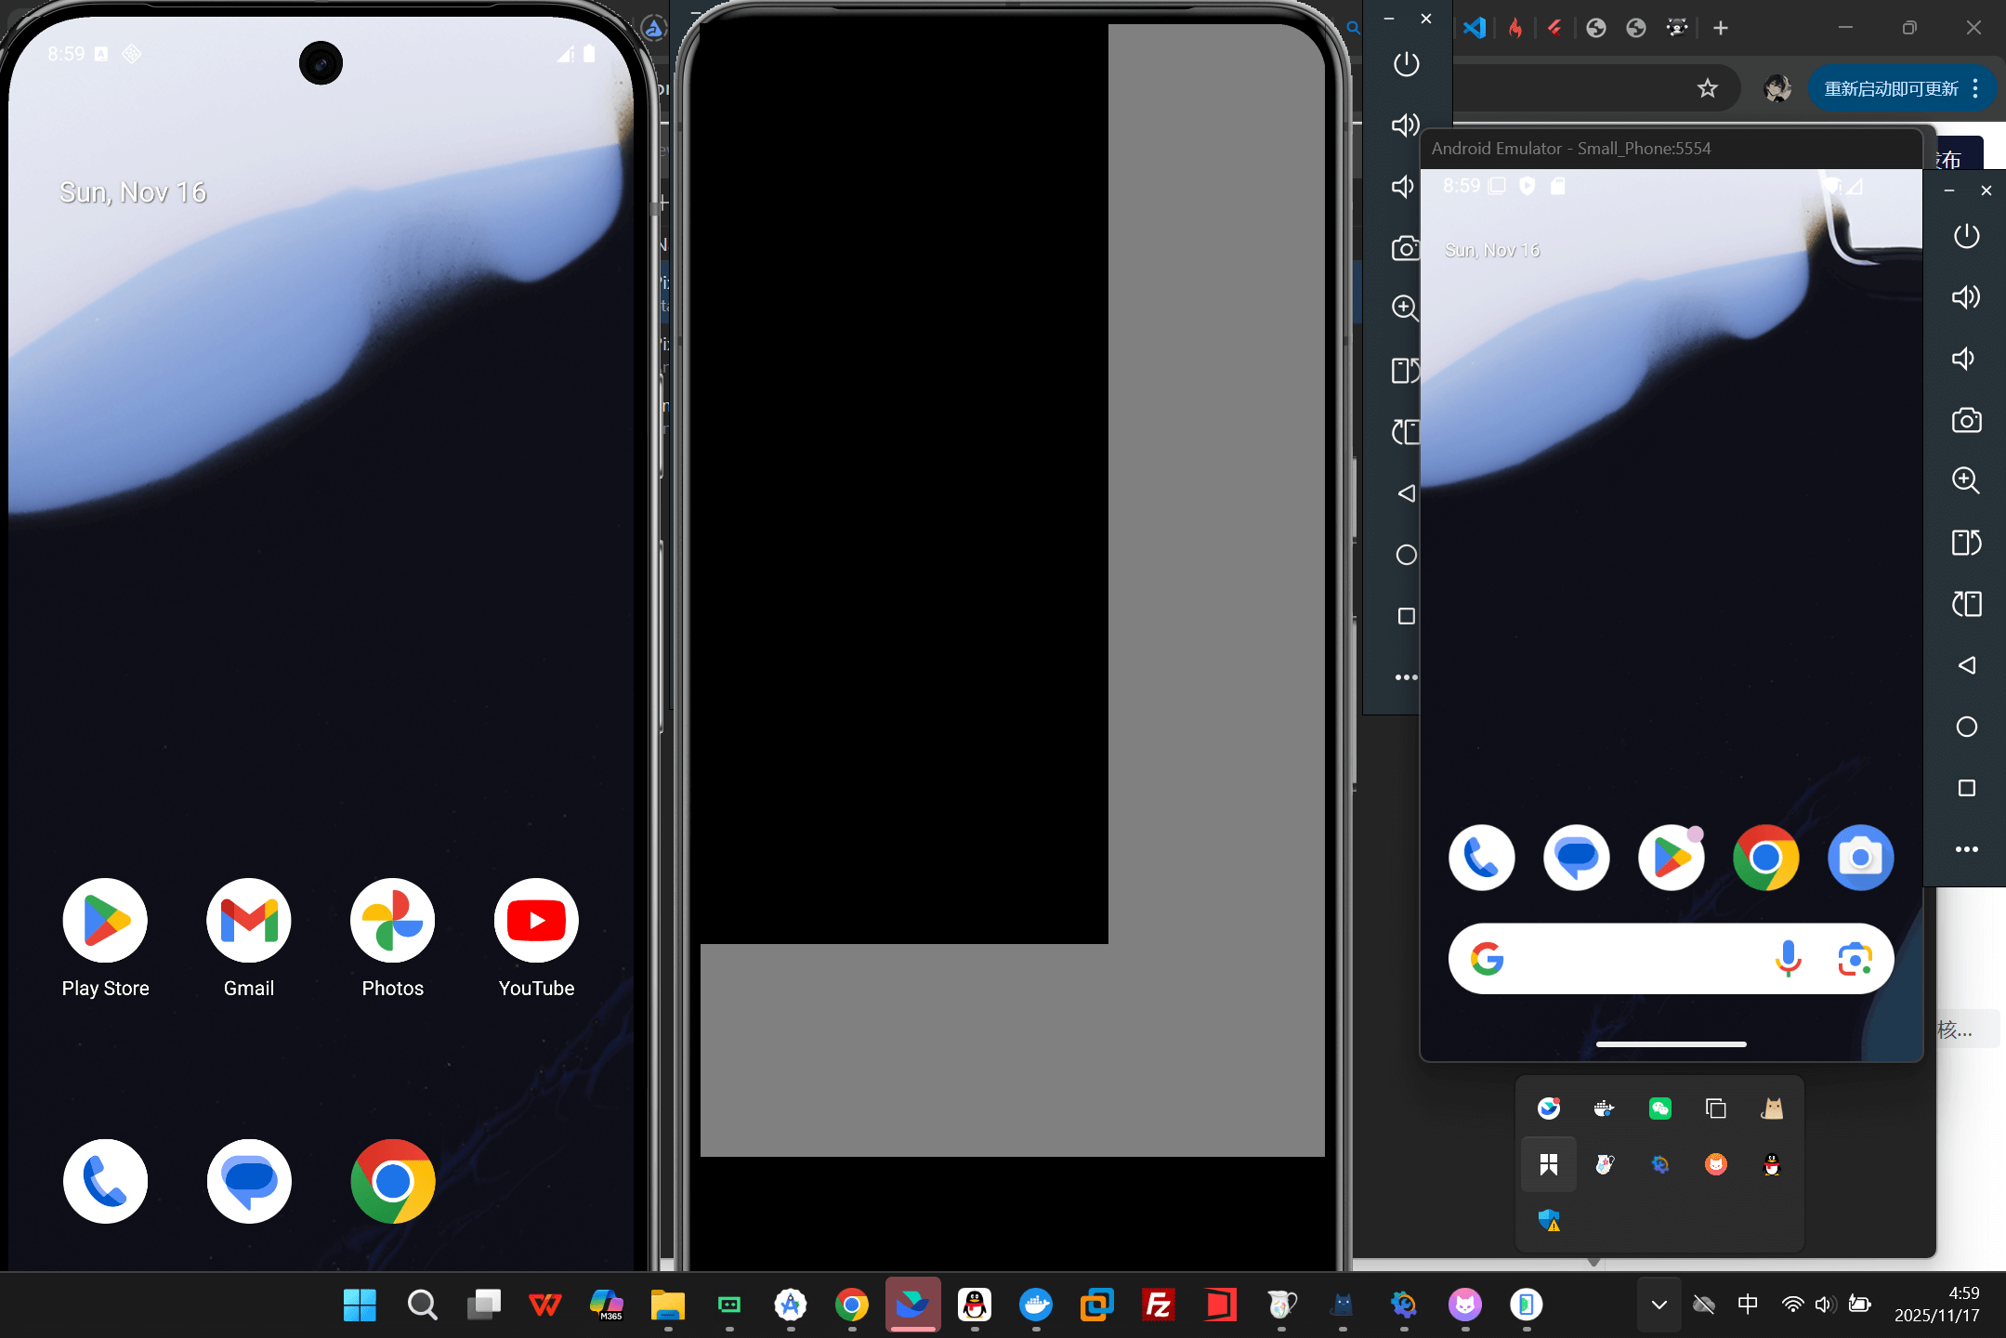Tap Google voice search microphone
The height and width of the screenshot is (1338, 2006).
click(x=1788, y=959)
